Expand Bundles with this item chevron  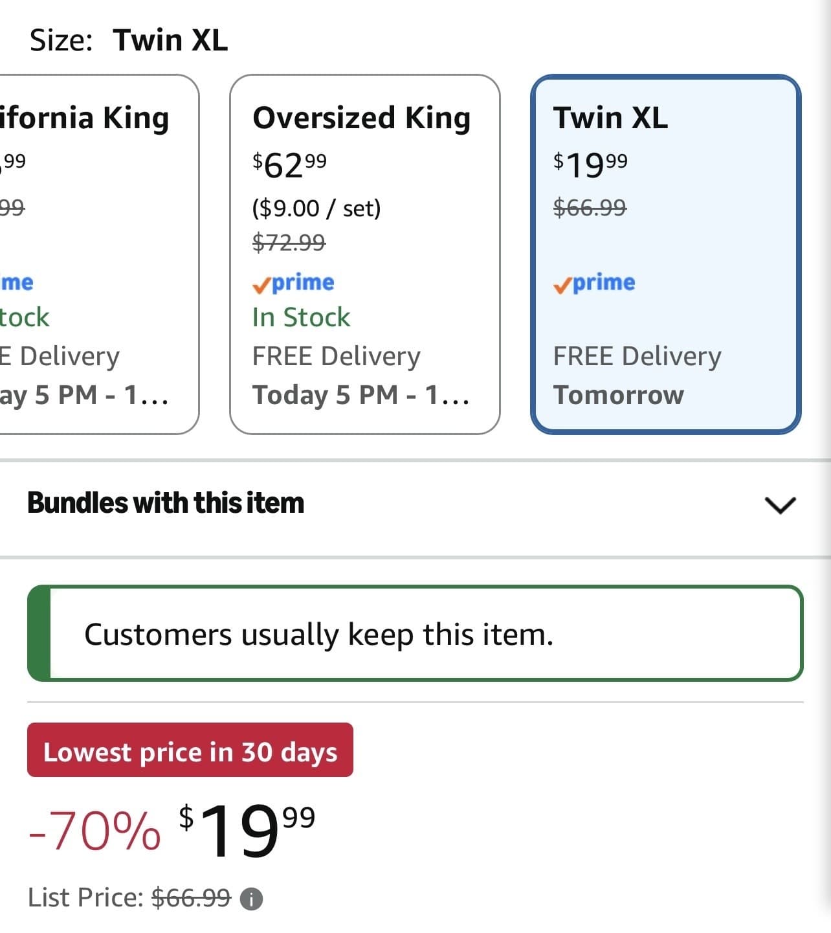pos(780,504)
